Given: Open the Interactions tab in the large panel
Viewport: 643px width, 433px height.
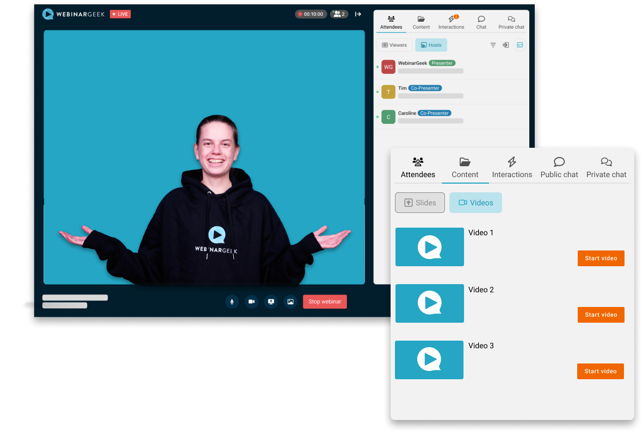Looking at the screenshot, I should [x=512, y=167].
